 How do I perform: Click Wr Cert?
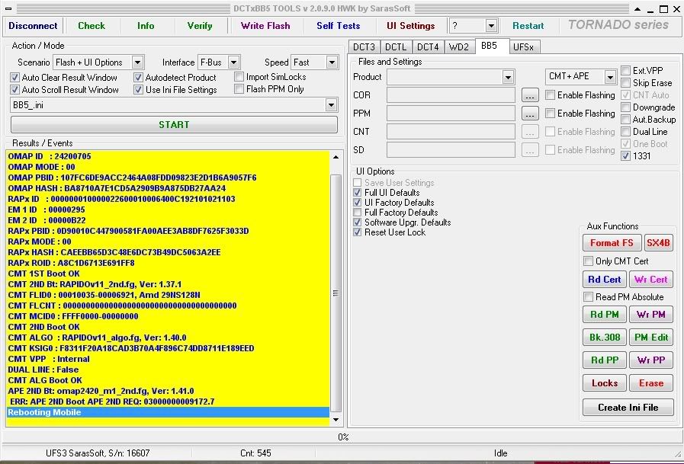click(x=651, y=280)
